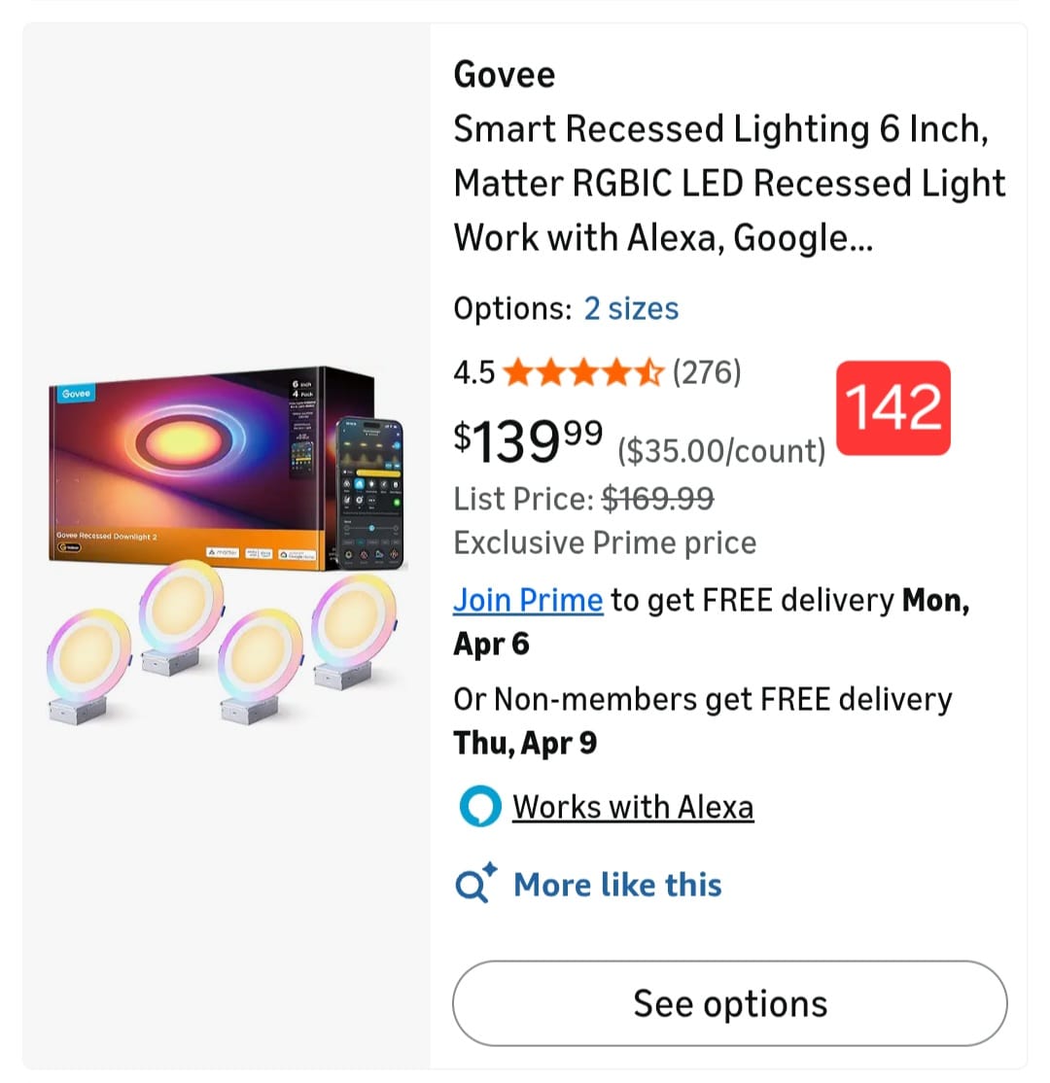
Task: Click the Exclusive Prime price label
Action: 605,542
